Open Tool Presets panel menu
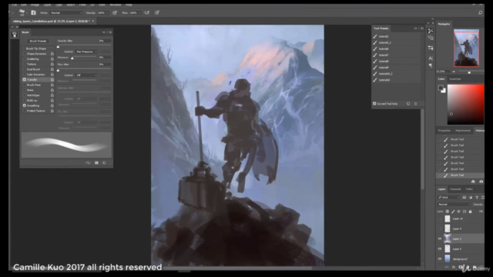This screenshot has height=277, width=493. pyautogui.click(x=422, y=28)
